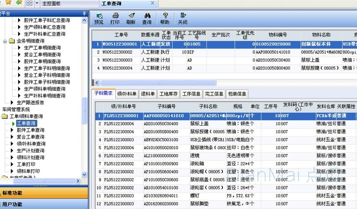This screenshot has width=357, height=209.
Task: Pin the left navigation panel
Action: coord(84,13)
